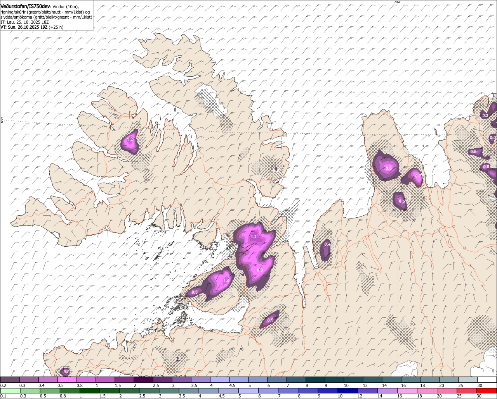Click the 25 number under the bottom legend row

click(x=459, y=396)
